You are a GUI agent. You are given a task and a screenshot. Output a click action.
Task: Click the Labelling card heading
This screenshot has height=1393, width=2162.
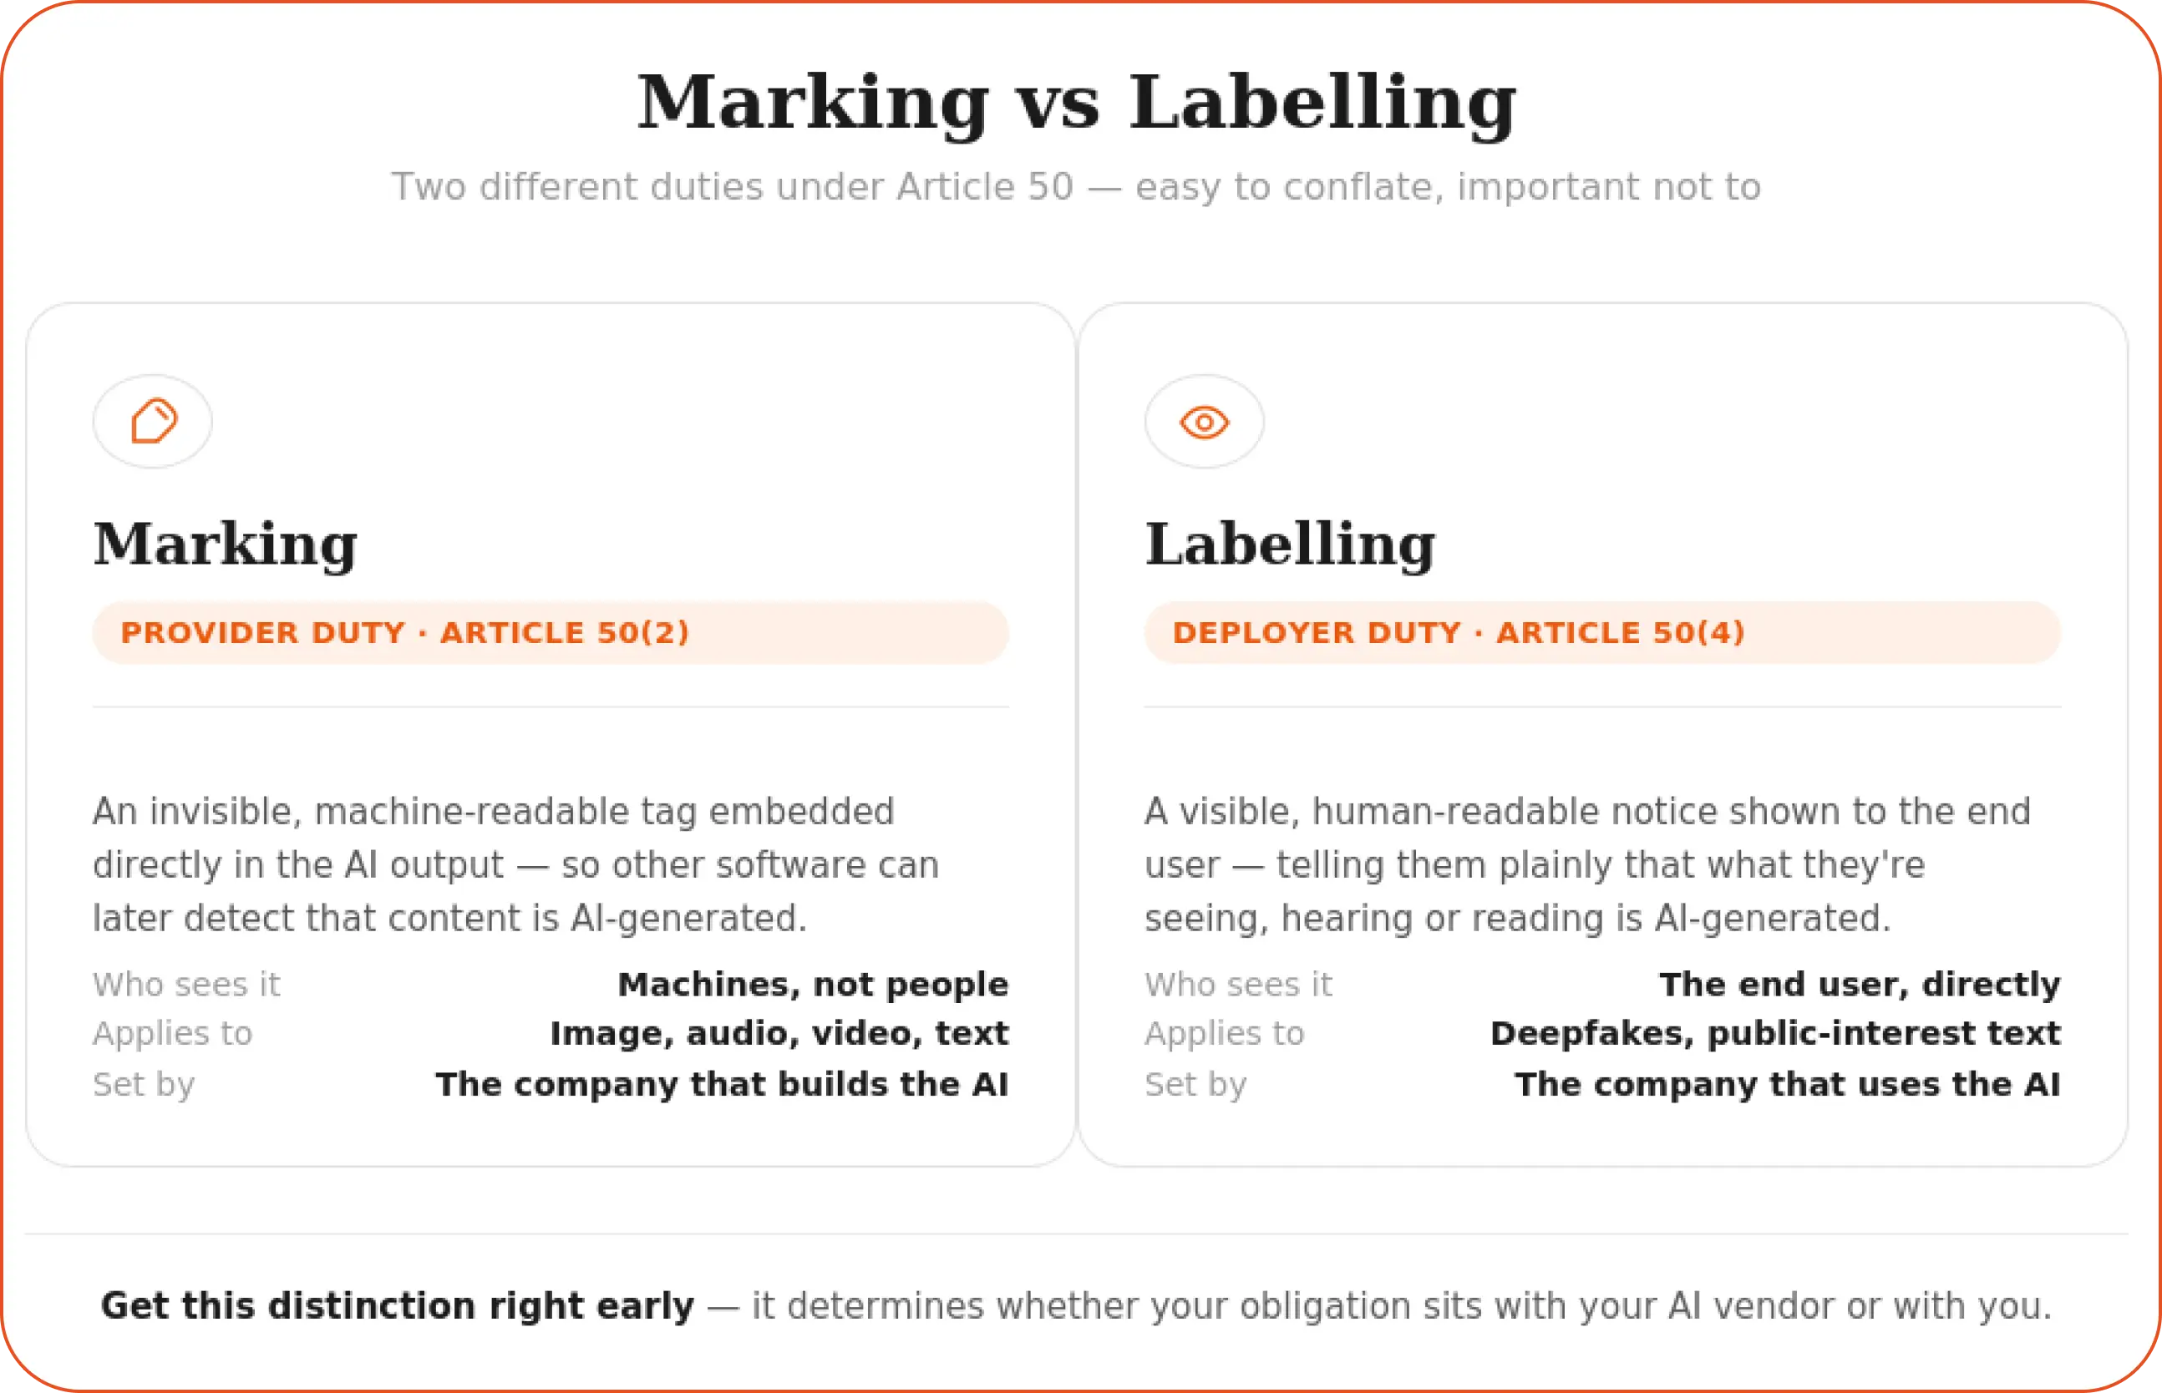point(1290,545)
